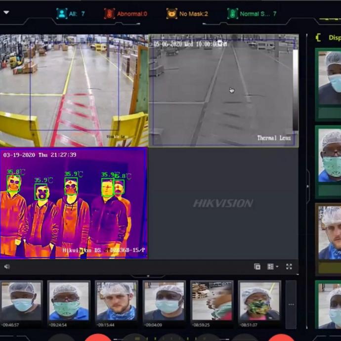Select the thermal camera view with temperatures
The height and width of the screenshot is (341, 341).
[x=74, y=203]
